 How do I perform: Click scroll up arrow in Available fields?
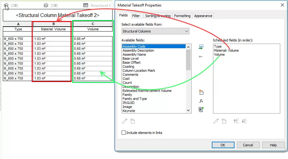click(188, 47)
